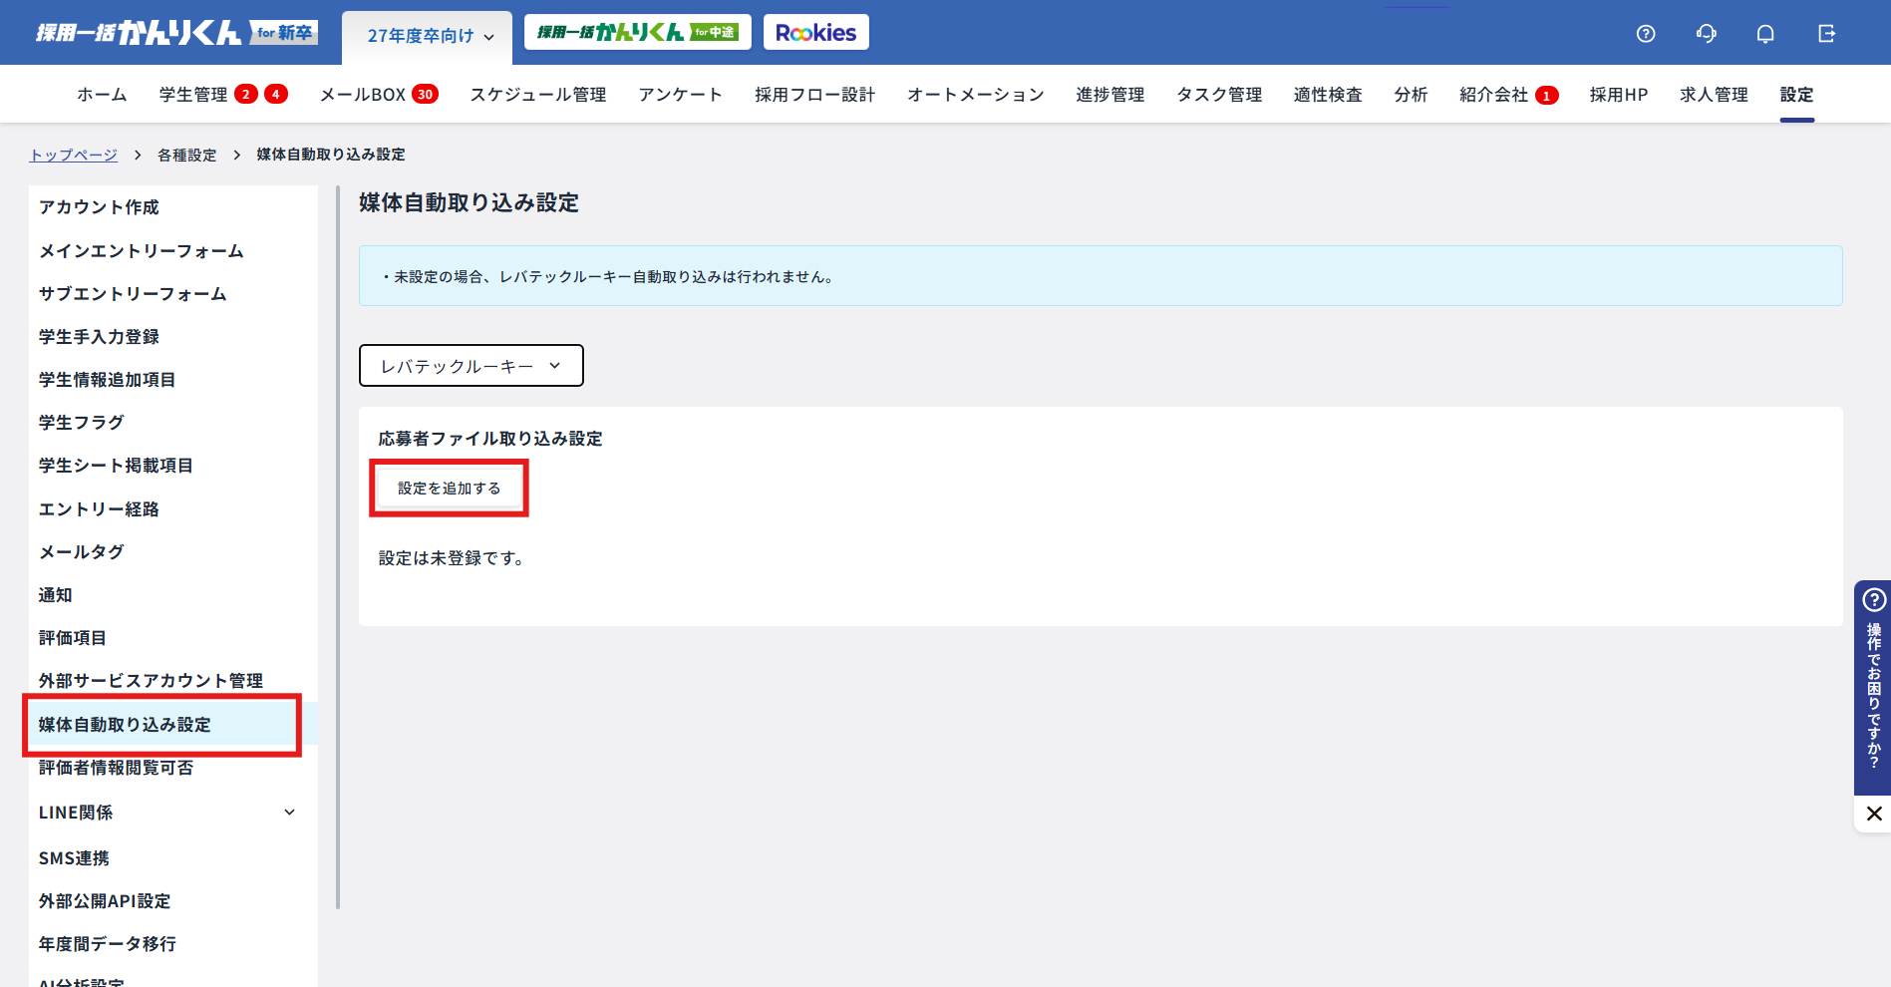Screen dimensions: 1891x987
Task: Click the 操作でお困りですか help side tab
Action: point(1873,688)
